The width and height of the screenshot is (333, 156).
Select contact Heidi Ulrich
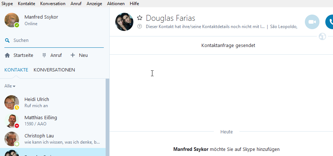[37, 102]
